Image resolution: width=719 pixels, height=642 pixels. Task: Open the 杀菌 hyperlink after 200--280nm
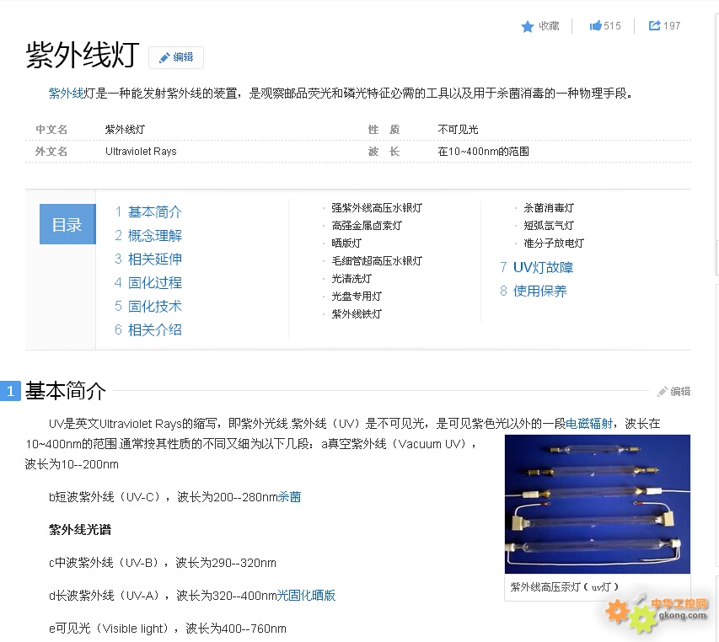pos(289,497)
